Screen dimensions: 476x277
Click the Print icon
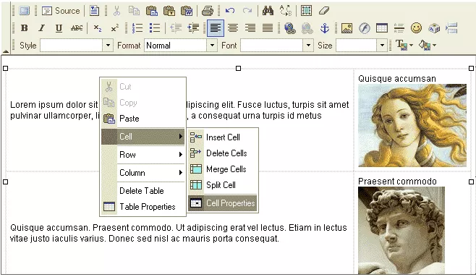[208, 11]
